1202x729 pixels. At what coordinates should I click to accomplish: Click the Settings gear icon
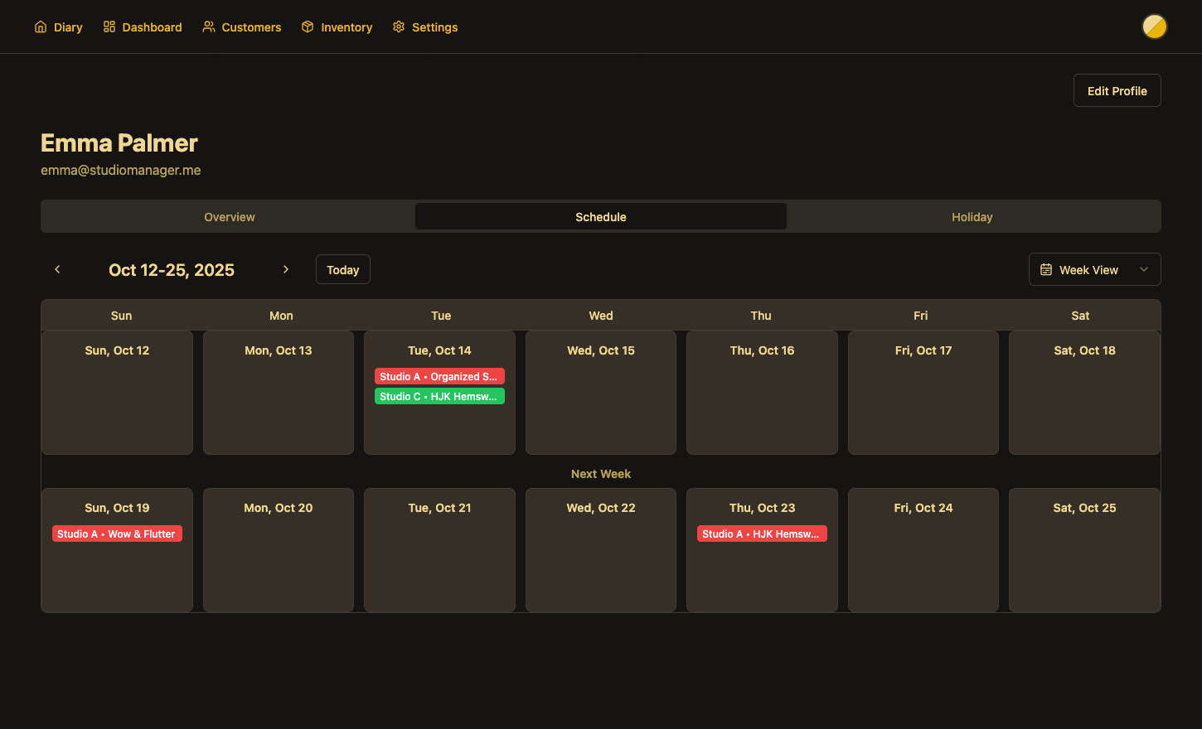pyautogui.click(x=399, y=27)
